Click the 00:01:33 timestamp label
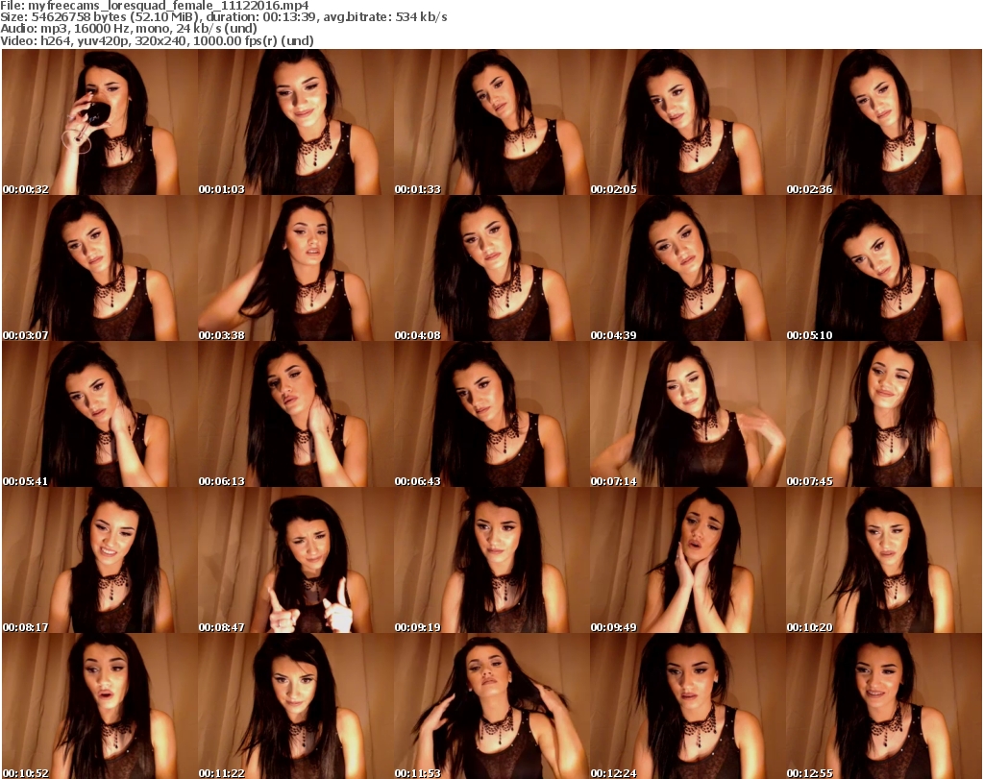This screenshot has height=779, width=984. (x=417, y=189)
